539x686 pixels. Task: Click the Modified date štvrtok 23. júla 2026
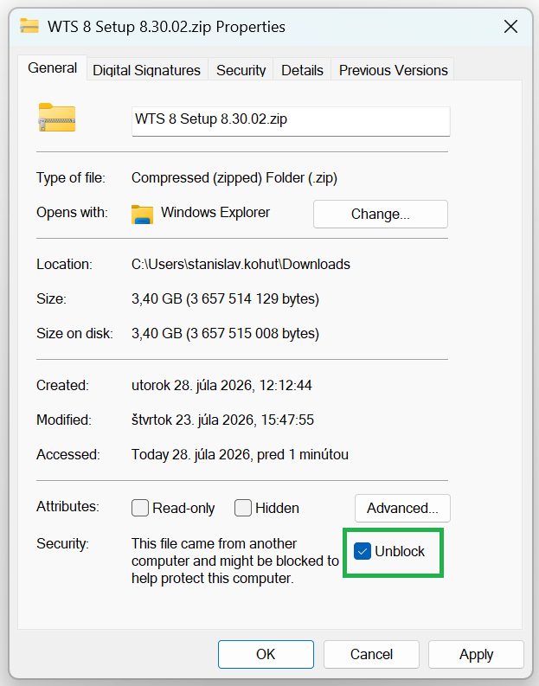[222, 420]
